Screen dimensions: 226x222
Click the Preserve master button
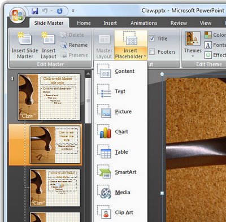(x=74, y=55)
